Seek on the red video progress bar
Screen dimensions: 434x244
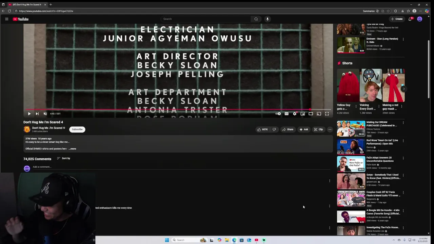click(178, 109)
